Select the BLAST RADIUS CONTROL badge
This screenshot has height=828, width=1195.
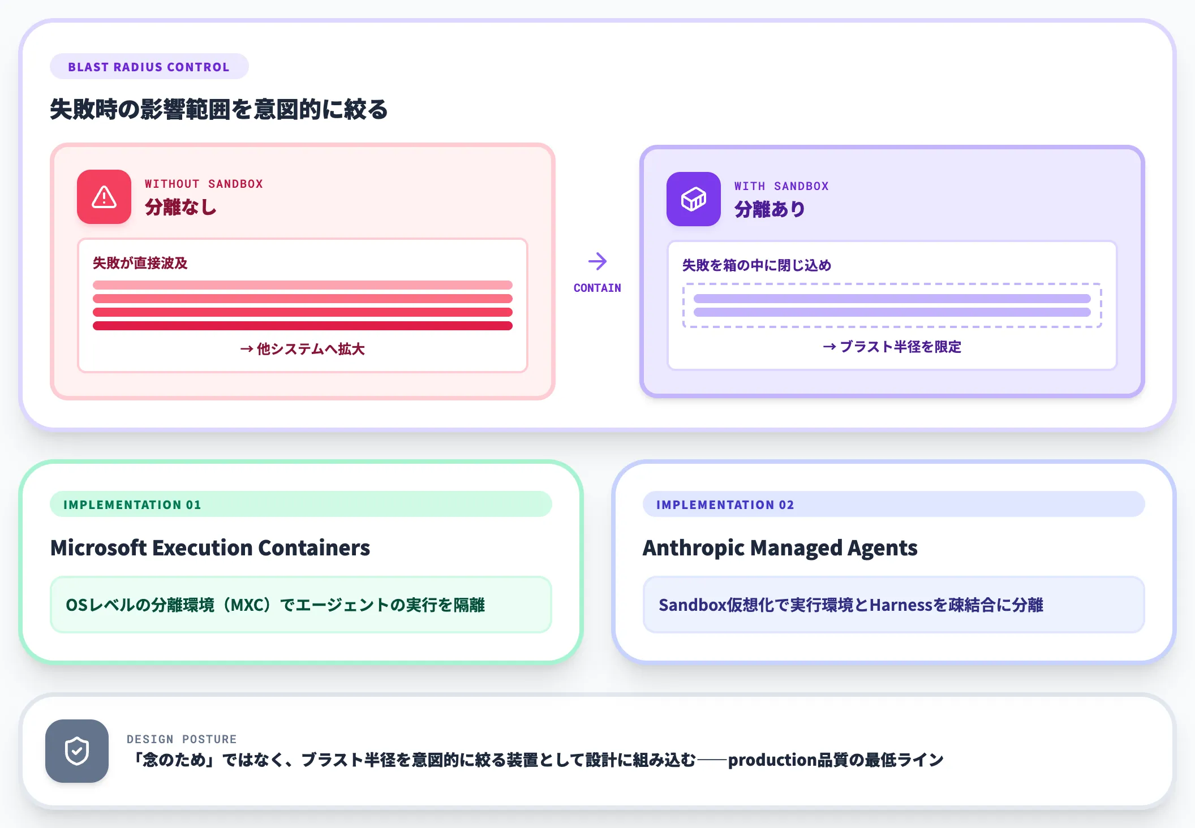(x=149, y=67)
